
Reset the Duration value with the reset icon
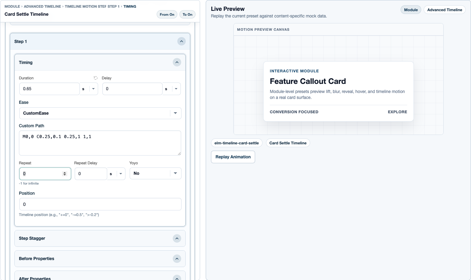[95, 78]
